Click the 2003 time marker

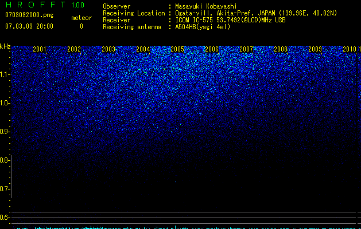(x=108, y=49)
